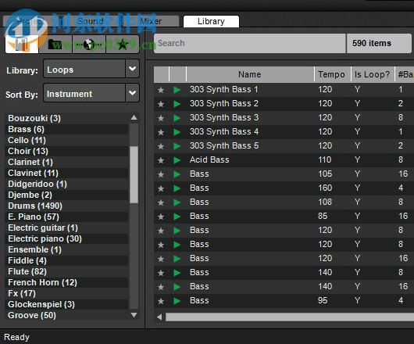The height and width of the screenshot is (344, 414).
Task: Sort table by the Tempo column header
Action: tap(332, 74)
